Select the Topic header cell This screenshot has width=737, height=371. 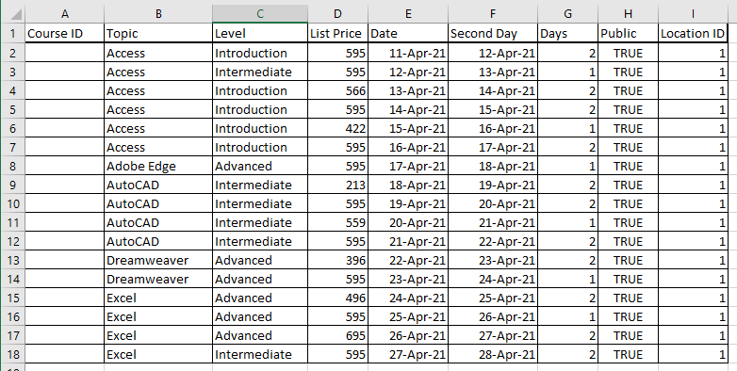tap(158, 33)
